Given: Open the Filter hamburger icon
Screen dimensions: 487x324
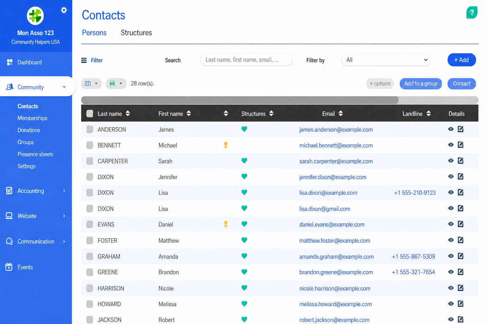Looking at the screenshot, I should [x=84, y=60].
